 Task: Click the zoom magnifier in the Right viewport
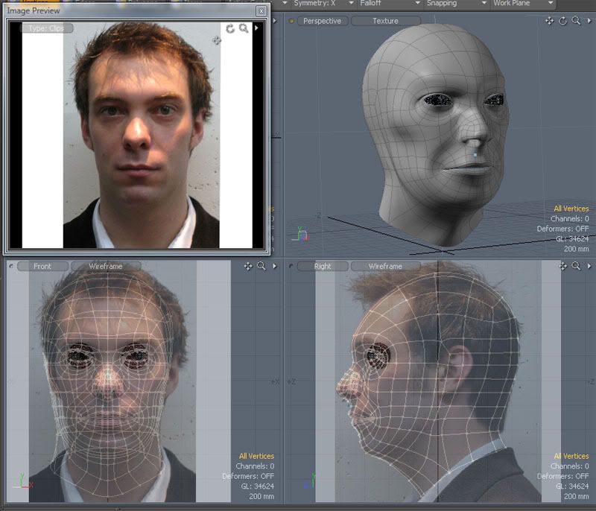click(x=576, y=266)
